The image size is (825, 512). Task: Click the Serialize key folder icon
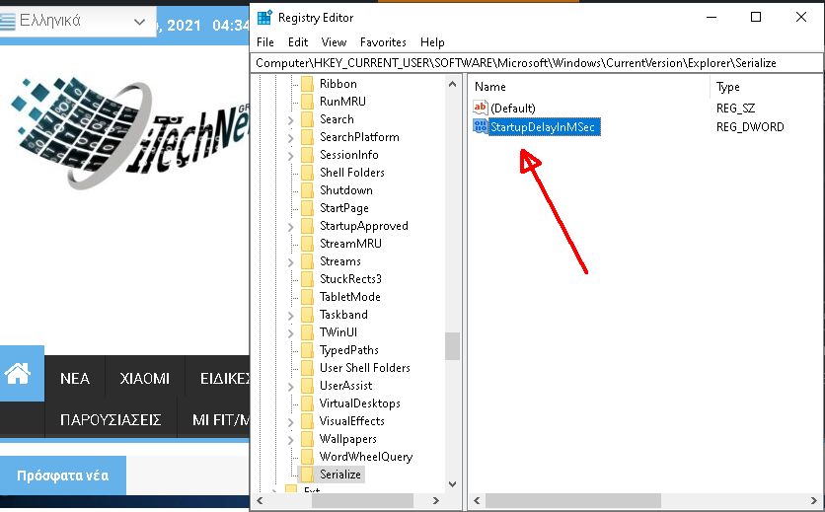[307, 475]
